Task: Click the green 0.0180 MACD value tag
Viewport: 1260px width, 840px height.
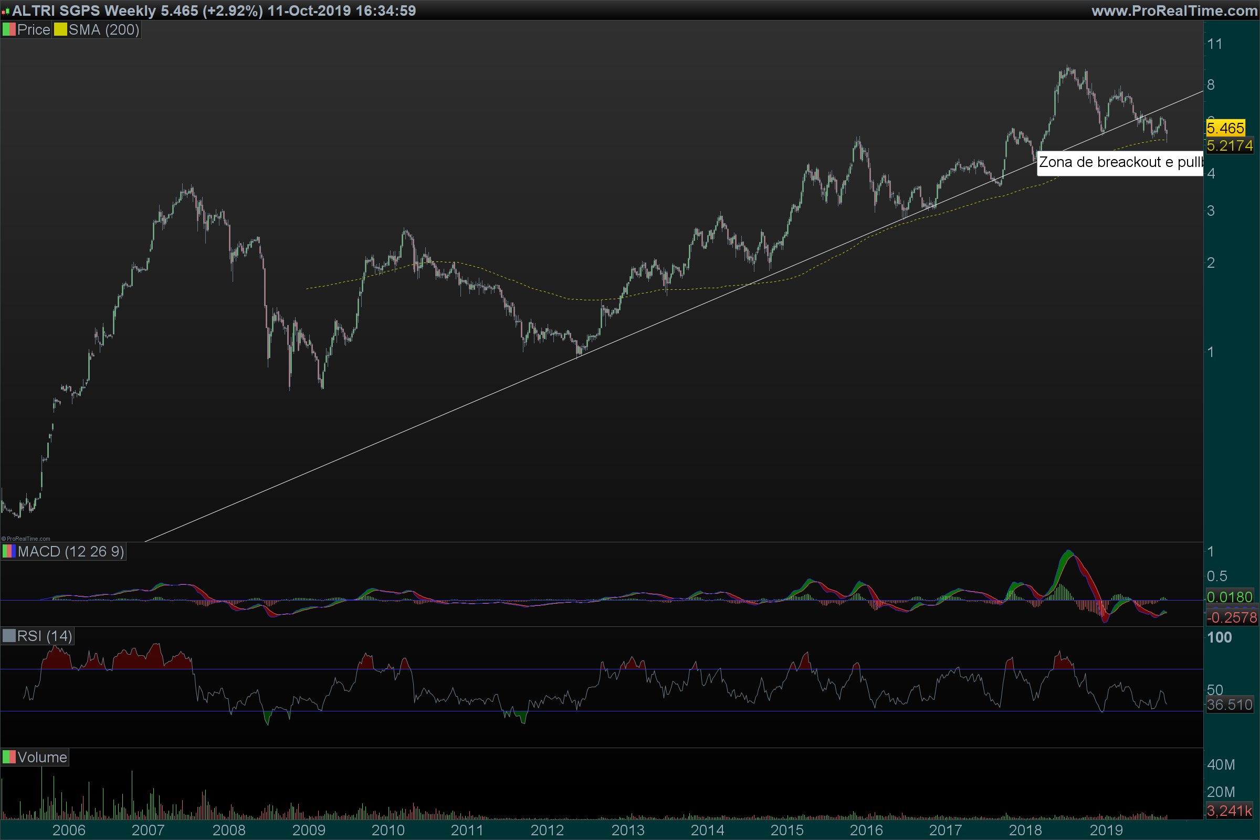Action: coord(1230,597)
